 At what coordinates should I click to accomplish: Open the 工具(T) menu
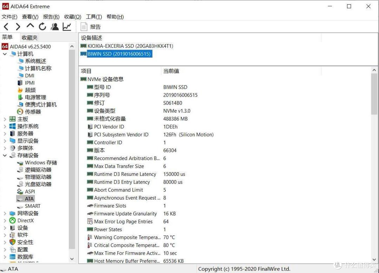click(94, 17)
